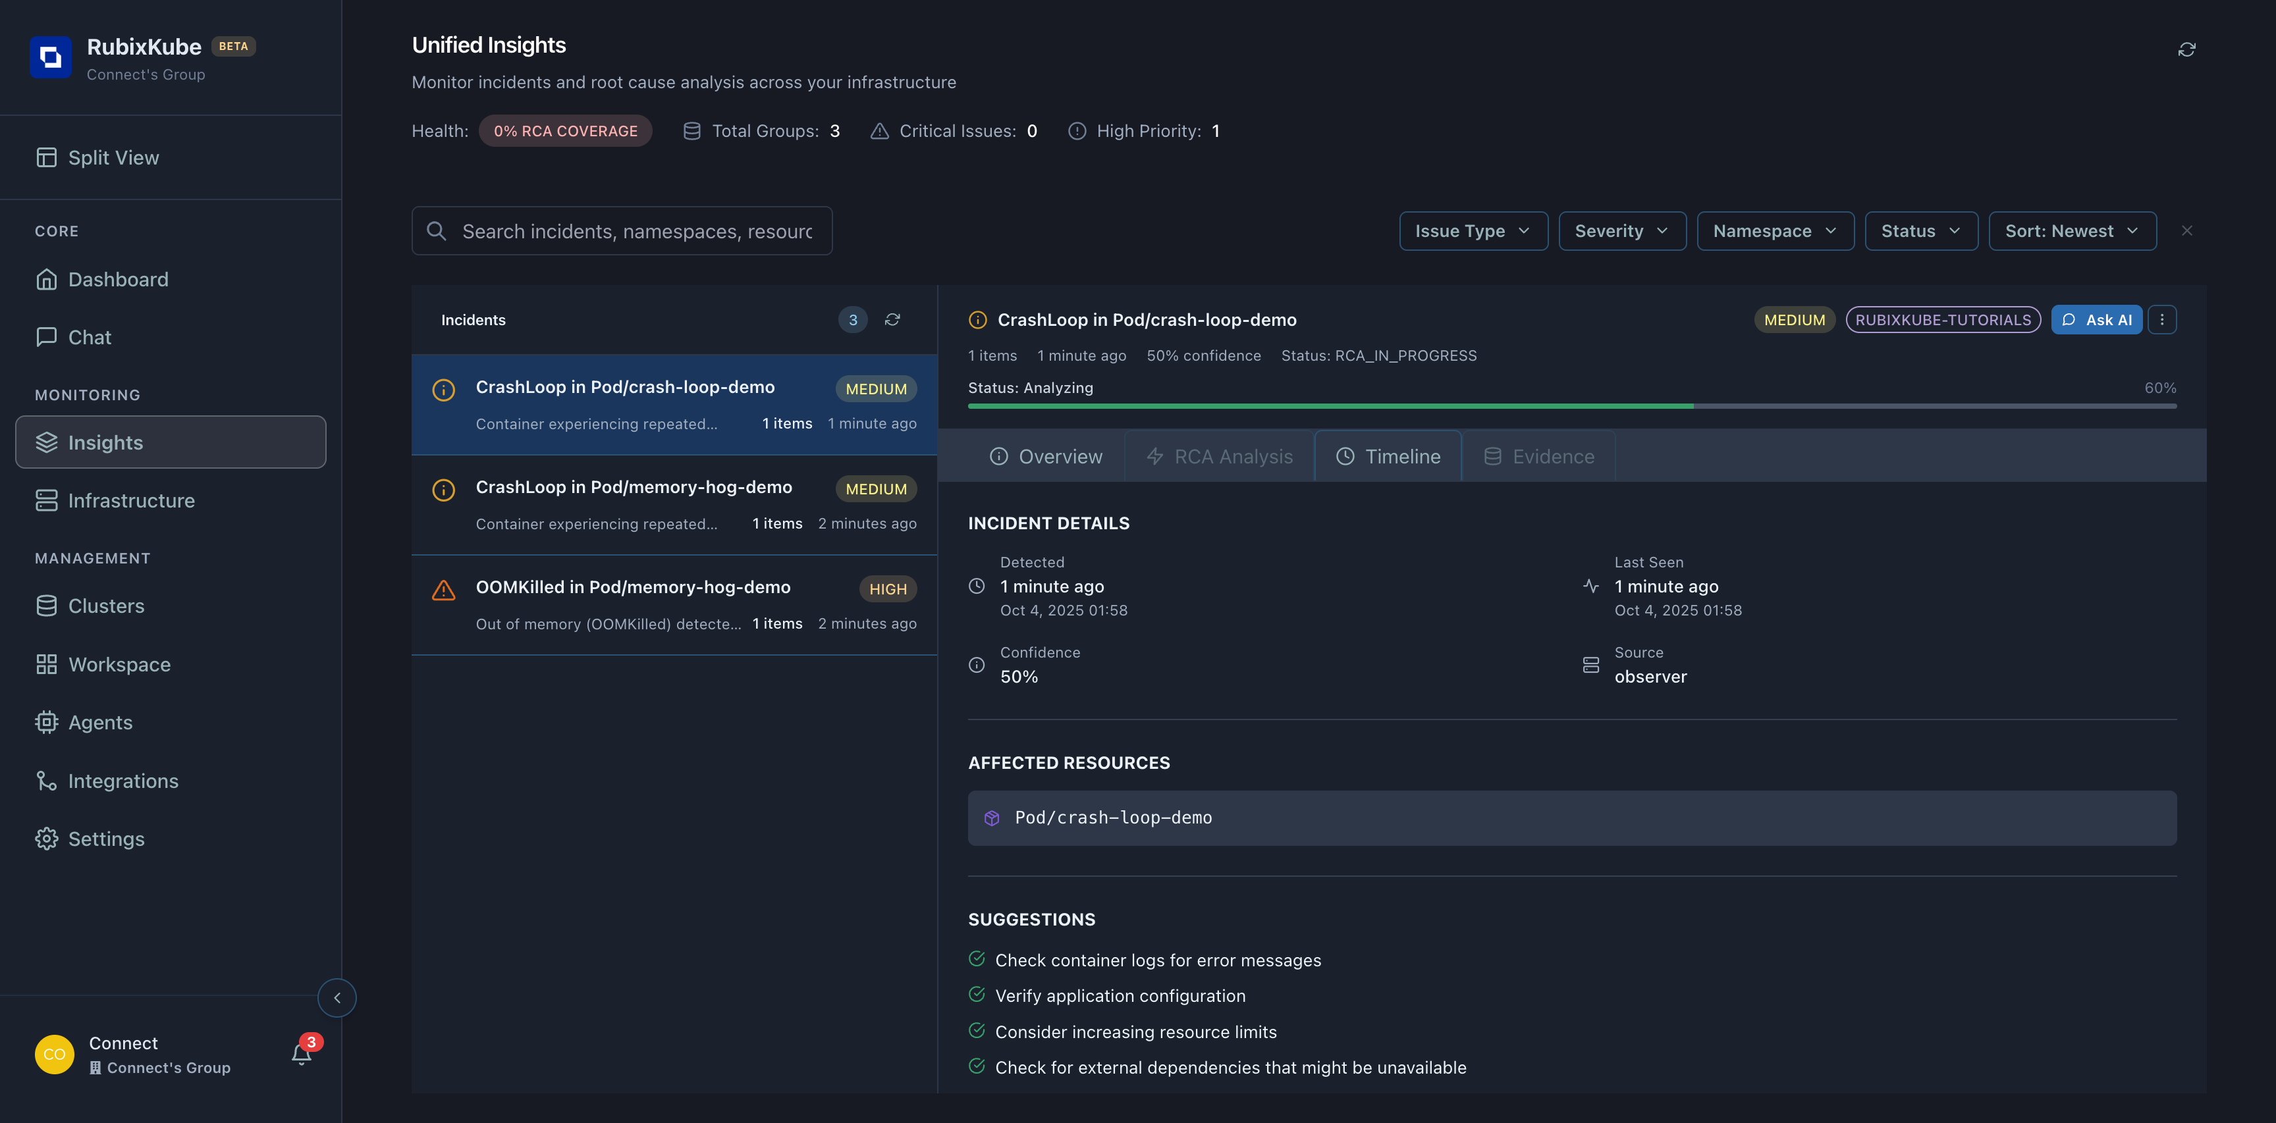Change sorting via Sort: Newest dropdown
Viewport: 2276px width, 1123px height.
(x=2073, y=230)
